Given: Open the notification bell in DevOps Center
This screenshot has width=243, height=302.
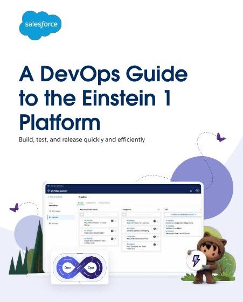Looking at the screenshot, I should click(191, 191).
